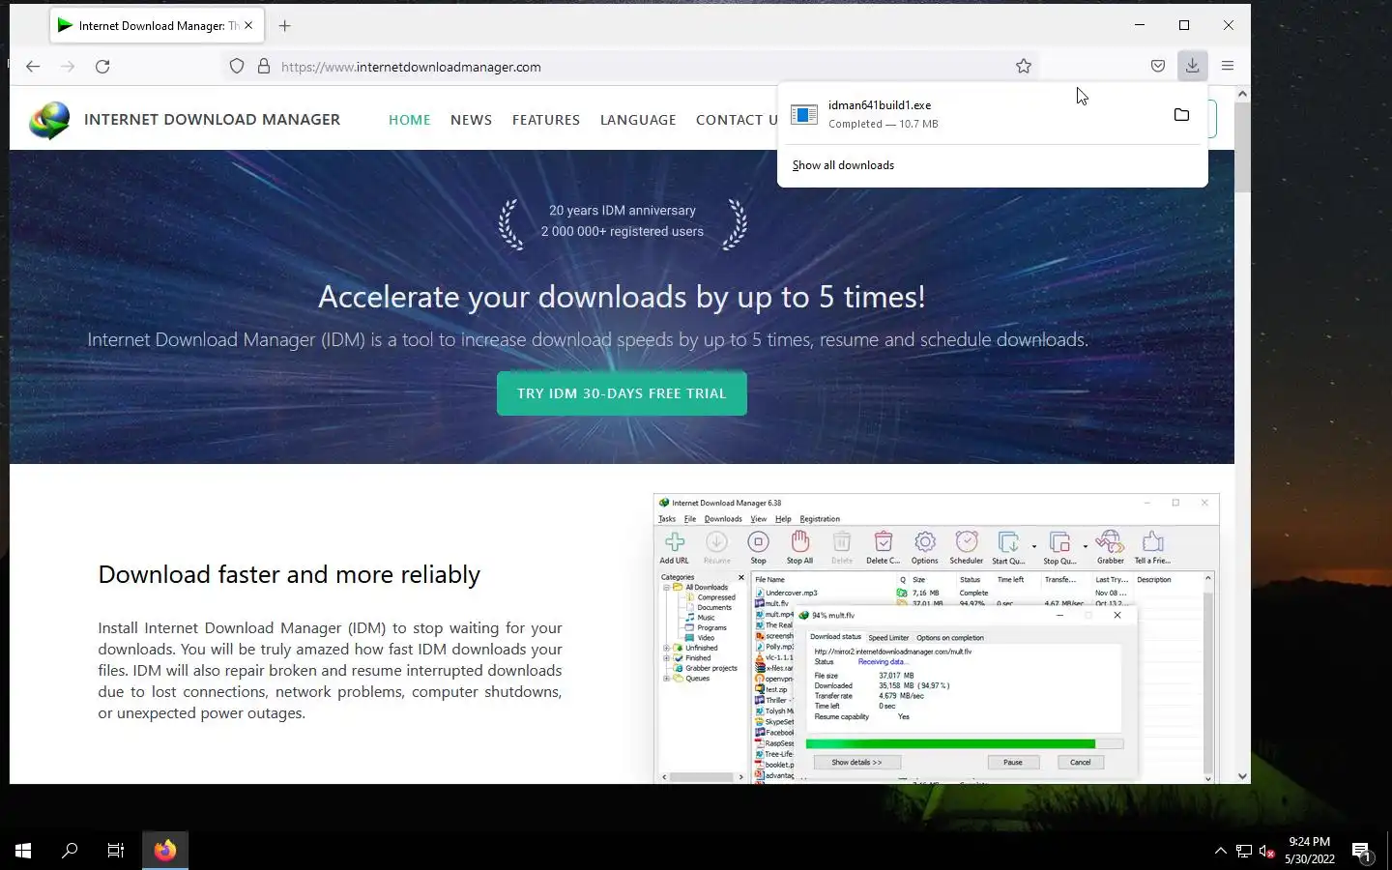Show hidden system tray icons
Screen dimensions: 1392x870
1220,851
